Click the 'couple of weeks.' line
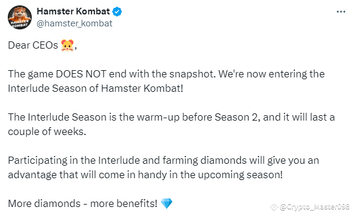354x216 pixels. 47,131
